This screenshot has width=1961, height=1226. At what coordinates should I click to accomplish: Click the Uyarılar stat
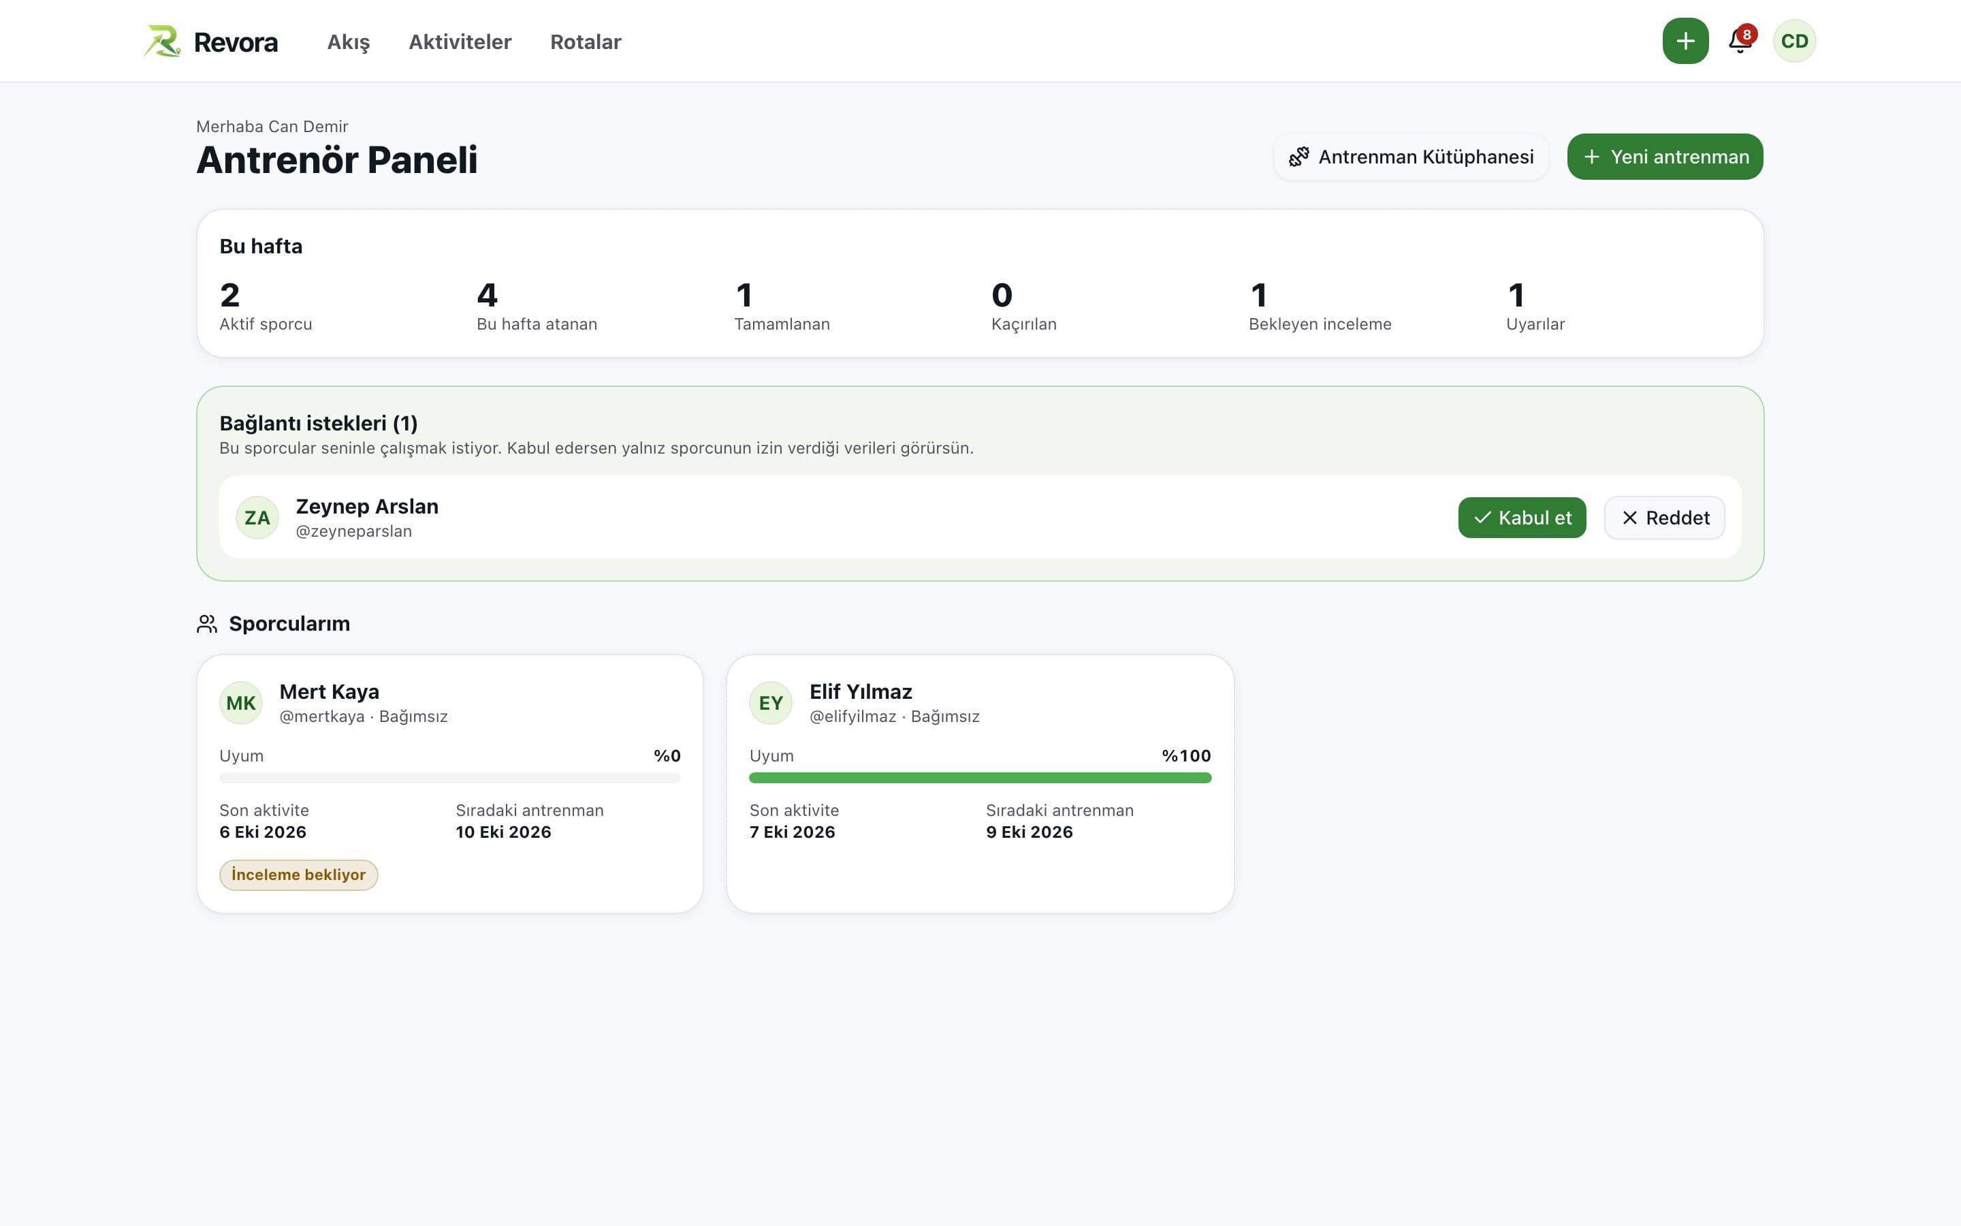pos(1535,306)
